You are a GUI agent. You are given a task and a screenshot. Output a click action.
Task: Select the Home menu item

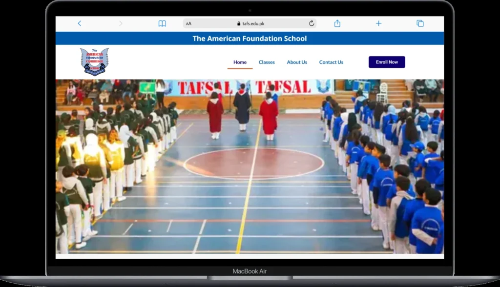(x=240, y=62)
